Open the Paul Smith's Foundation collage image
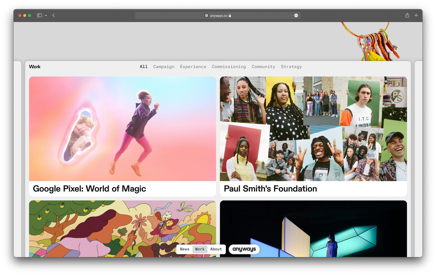This screenshot has width=436, height=275. click(x=314, y=129)
